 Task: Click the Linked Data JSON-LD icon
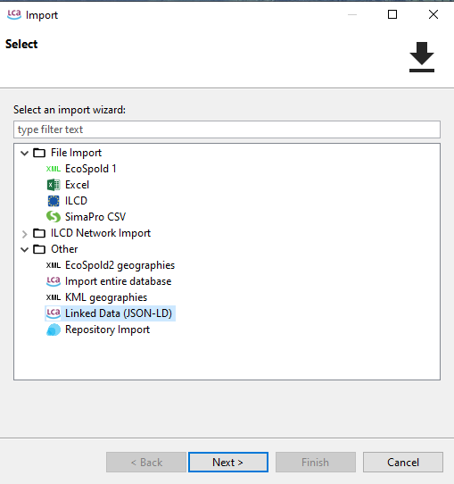[54, 313]
